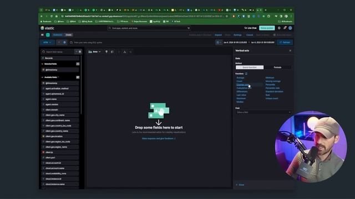Viewport: 355px width, 199px height.
Task: Click the right axis toolbar icon
Action: pyautogui.click(x=130, y=52)
